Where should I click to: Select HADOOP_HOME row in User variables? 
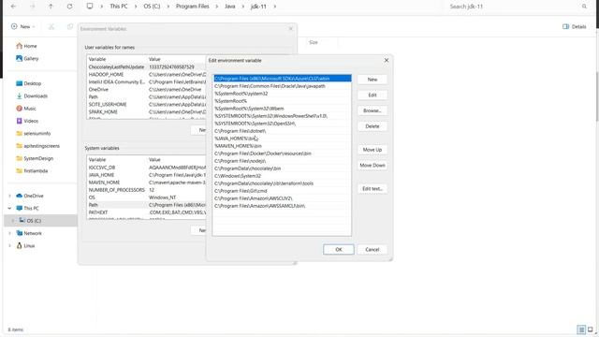pyautogui.click(x=147, y=75)
